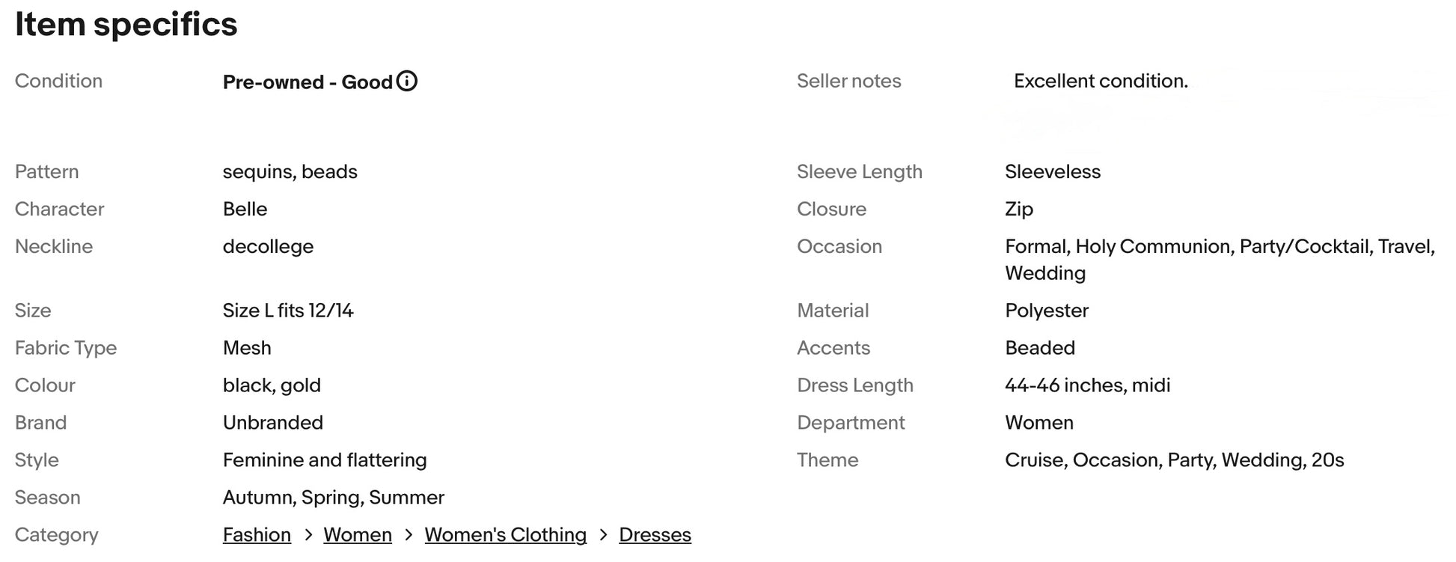Go to the Women's Clothing category
1456x562 pixels.
(505, 535)
